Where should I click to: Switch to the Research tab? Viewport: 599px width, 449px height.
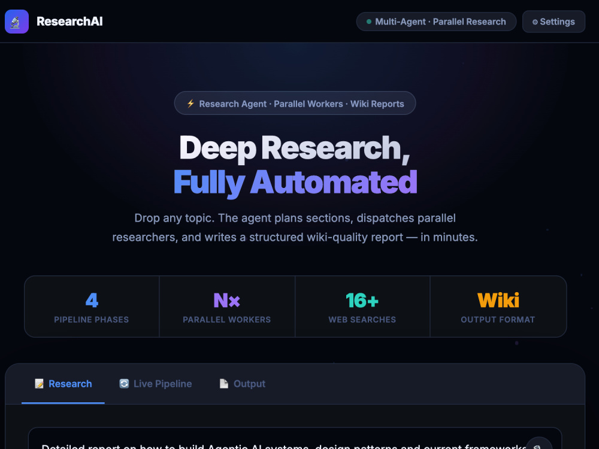[63, 384]
